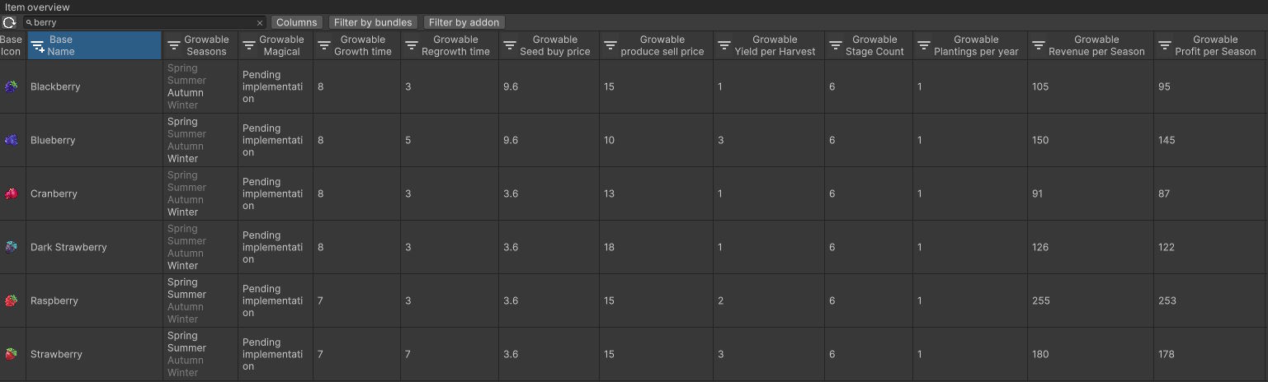The height and width of the screenshot is (382, 1268).
Task: Click the Blueberry item icon
Action: coord(11,140)
